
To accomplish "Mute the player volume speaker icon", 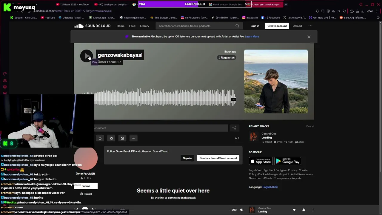I will coord(242,210).
